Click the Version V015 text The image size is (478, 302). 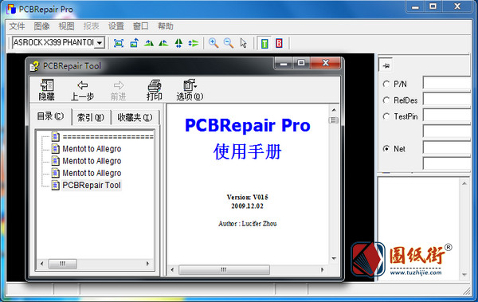pyautogui.click(x=247, y=197)
